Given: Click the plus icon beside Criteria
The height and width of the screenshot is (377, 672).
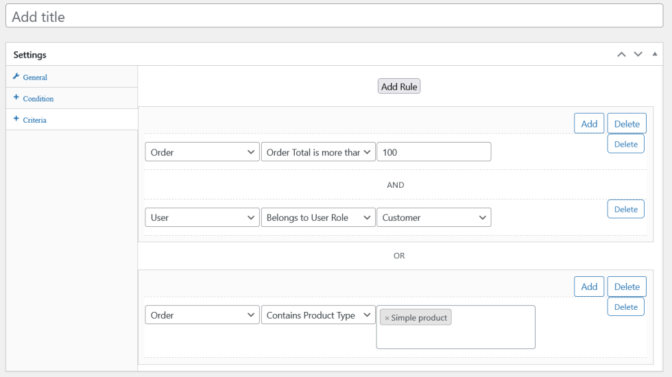Looking at the screenshot, I should 16,119.
